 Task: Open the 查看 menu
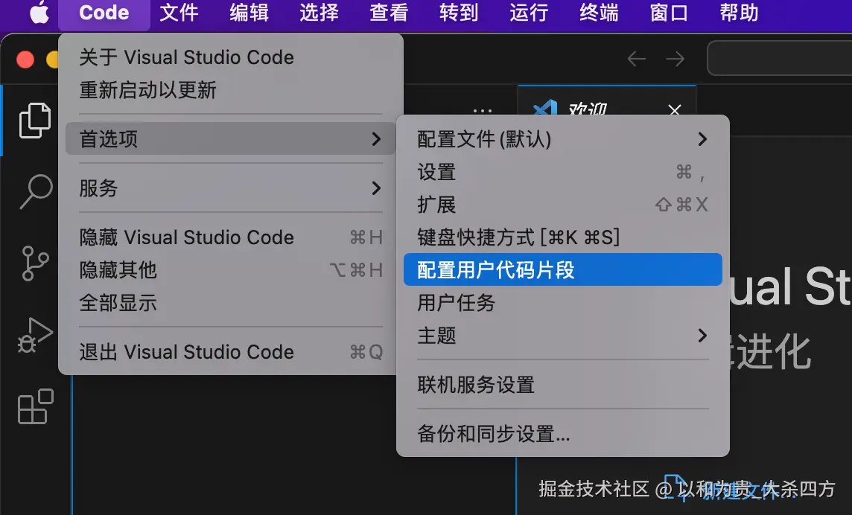[389, 13]
